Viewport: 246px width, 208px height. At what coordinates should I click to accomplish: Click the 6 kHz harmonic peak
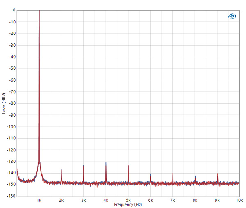coord(150,175)
